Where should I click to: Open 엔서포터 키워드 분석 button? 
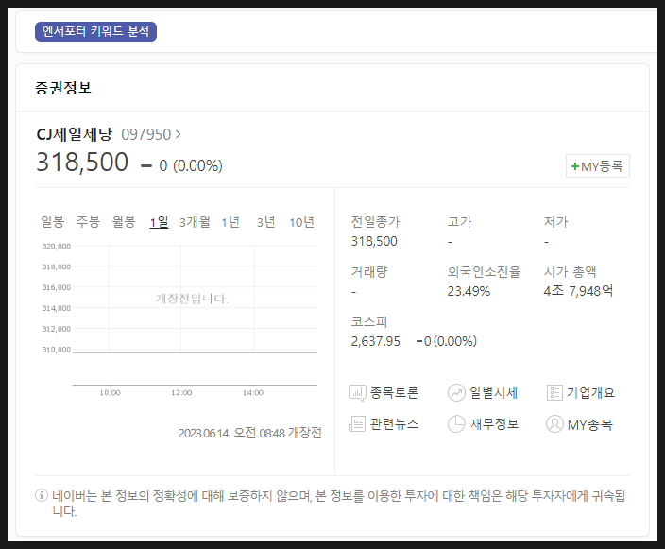click(x=95, y=32)
